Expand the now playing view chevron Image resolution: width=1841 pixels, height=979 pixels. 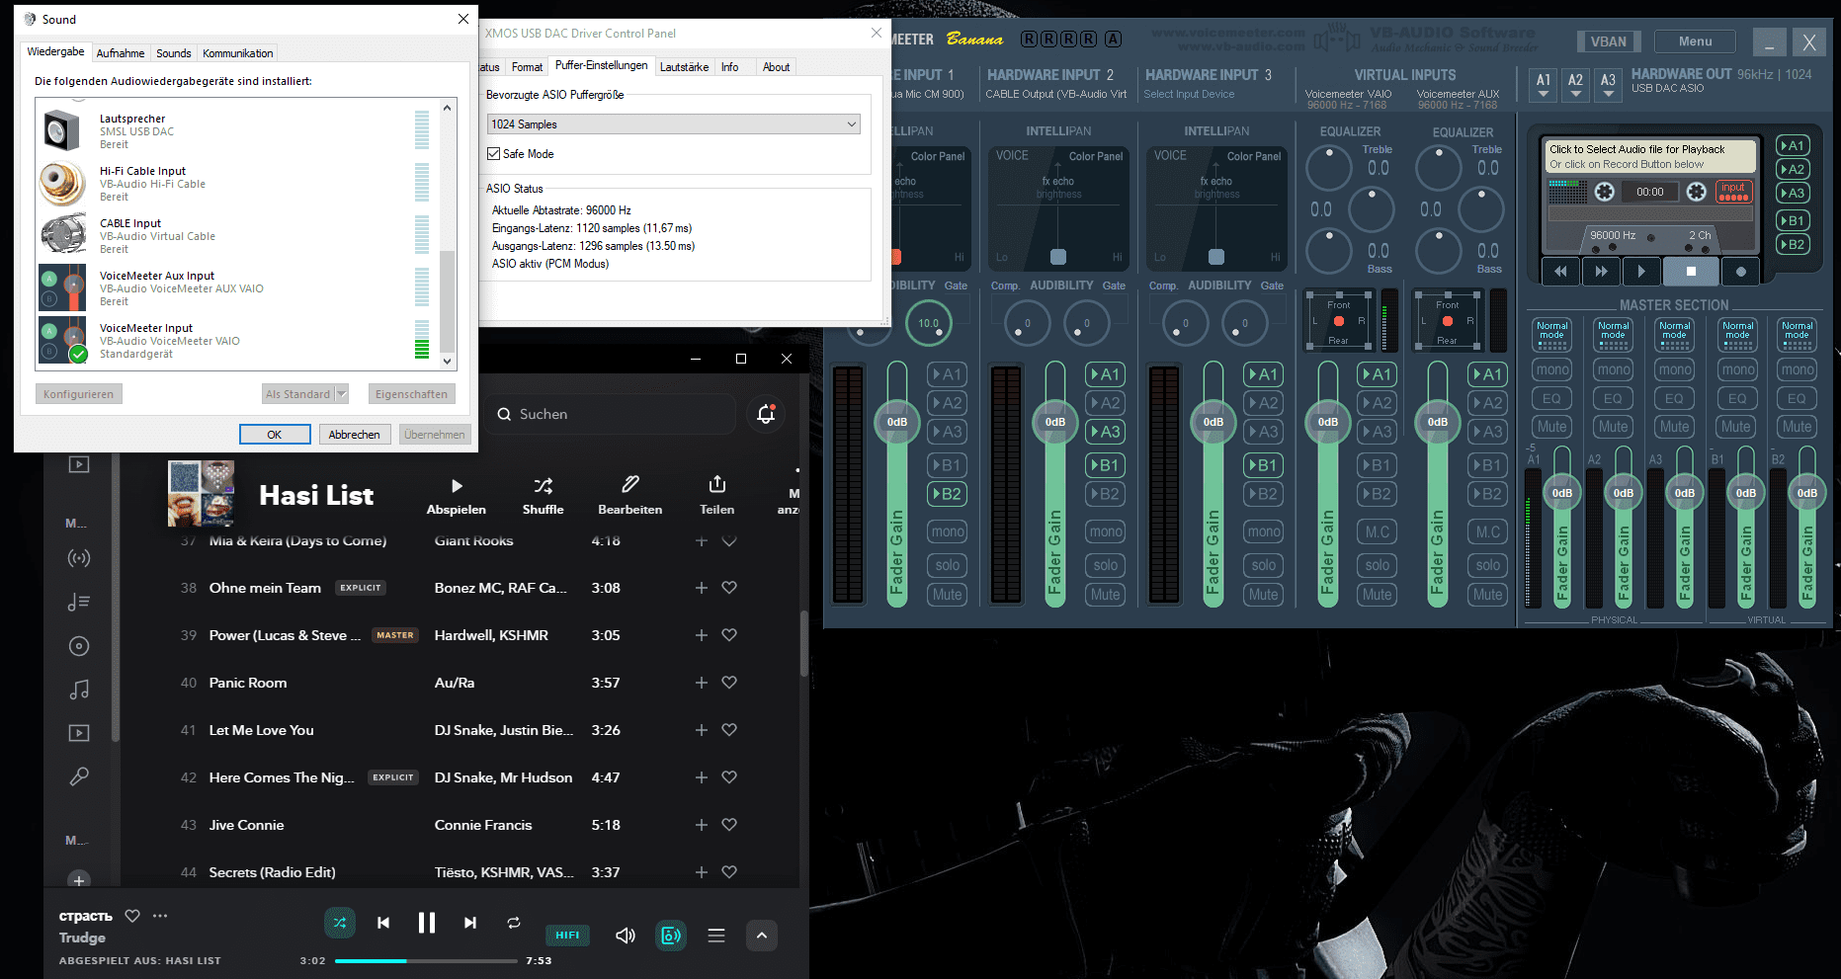[x=762, y=936]
